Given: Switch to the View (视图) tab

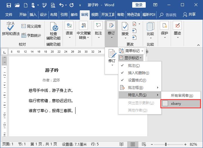Looking at the screenshot, I should (95, 14).
